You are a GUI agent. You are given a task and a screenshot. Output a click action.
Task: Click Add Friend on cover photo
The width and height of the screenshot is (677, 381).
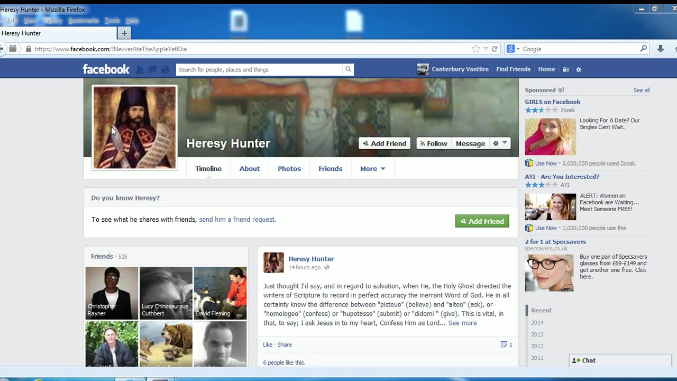point(385,143)
